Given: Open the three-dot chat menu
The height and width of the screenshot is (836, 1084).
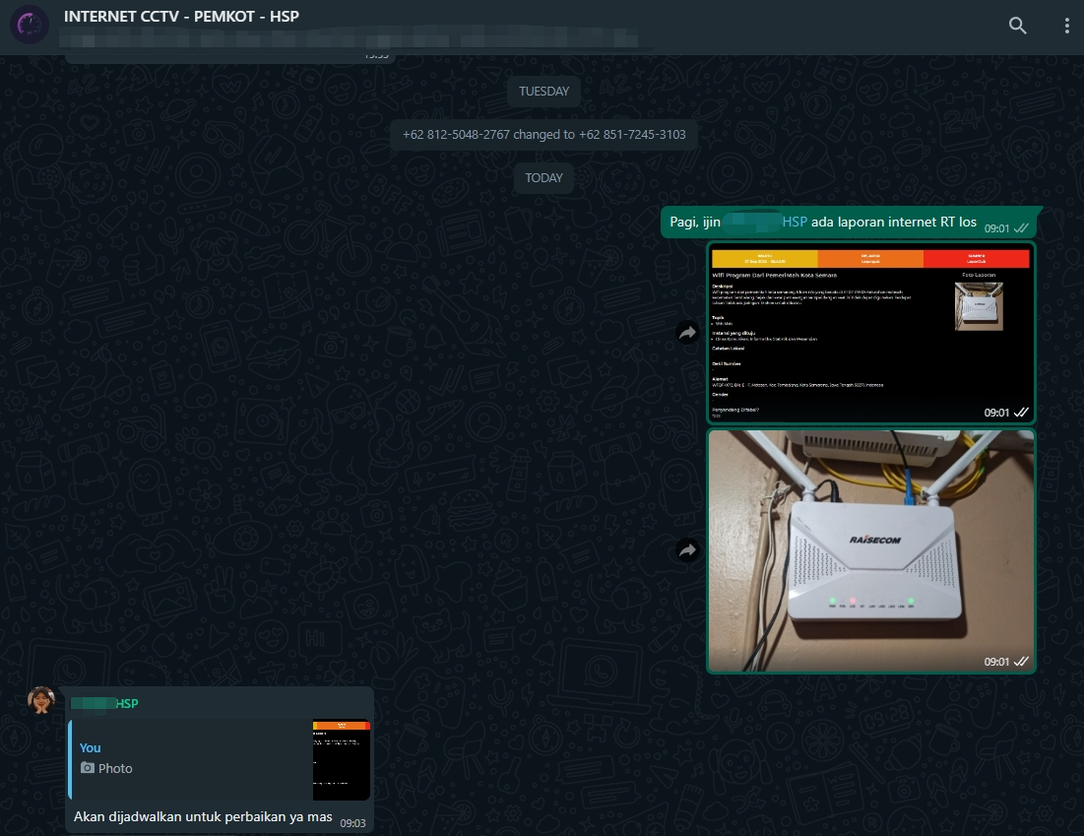Looking at the screenshot, I should tap(1066, 26).
